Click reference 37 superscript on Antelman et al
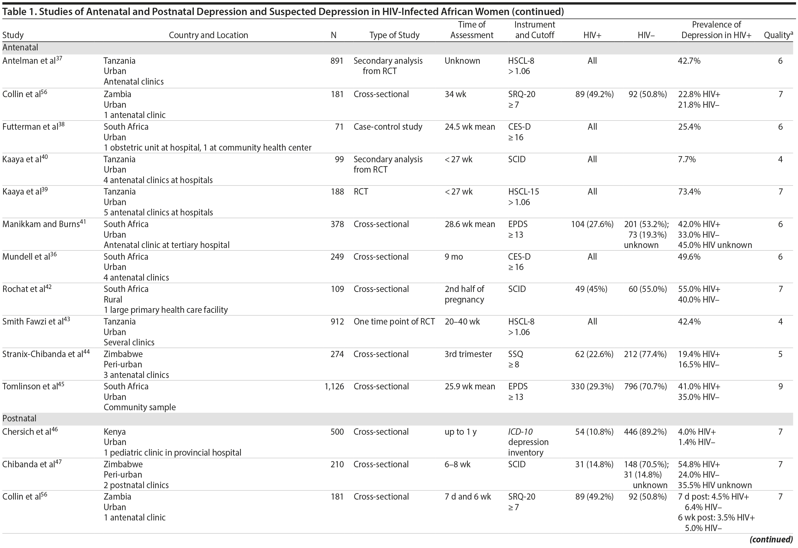Viewport: 798px width, 548px height. [59, 58]
